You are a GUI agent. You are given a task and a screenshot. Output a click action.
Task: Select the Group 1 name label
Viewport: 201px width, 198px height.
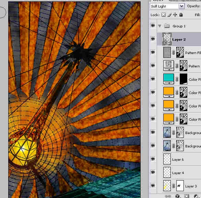179,26
